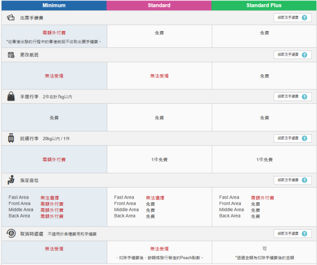Click Back Area label in Standard Plus column

[x=230, y=216]
